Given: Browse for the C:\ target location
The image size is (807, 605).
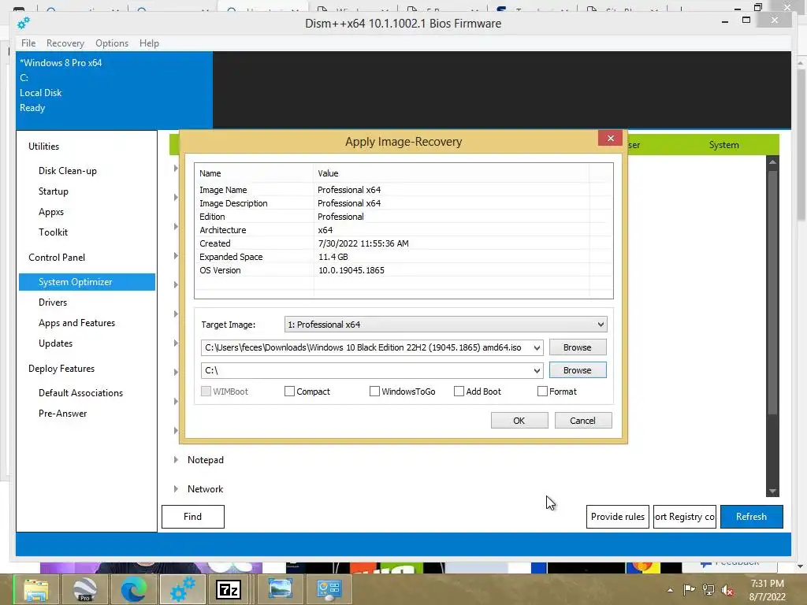Looking at the screenshot, I should [578, 370].
